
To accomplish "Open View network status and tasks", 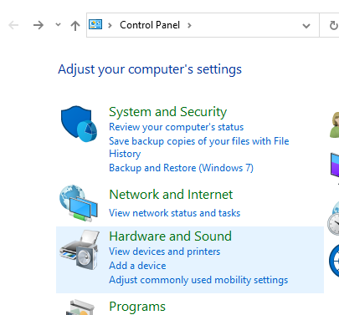I will pyautogui.click(x=175, y=213).
